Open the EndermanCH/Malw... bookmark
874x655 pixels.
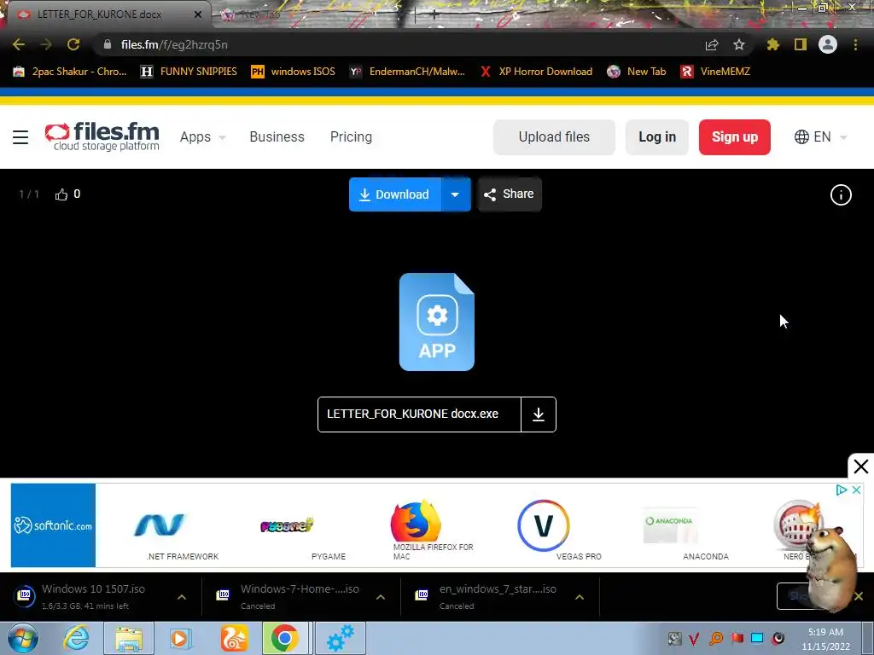pos(407,72)
